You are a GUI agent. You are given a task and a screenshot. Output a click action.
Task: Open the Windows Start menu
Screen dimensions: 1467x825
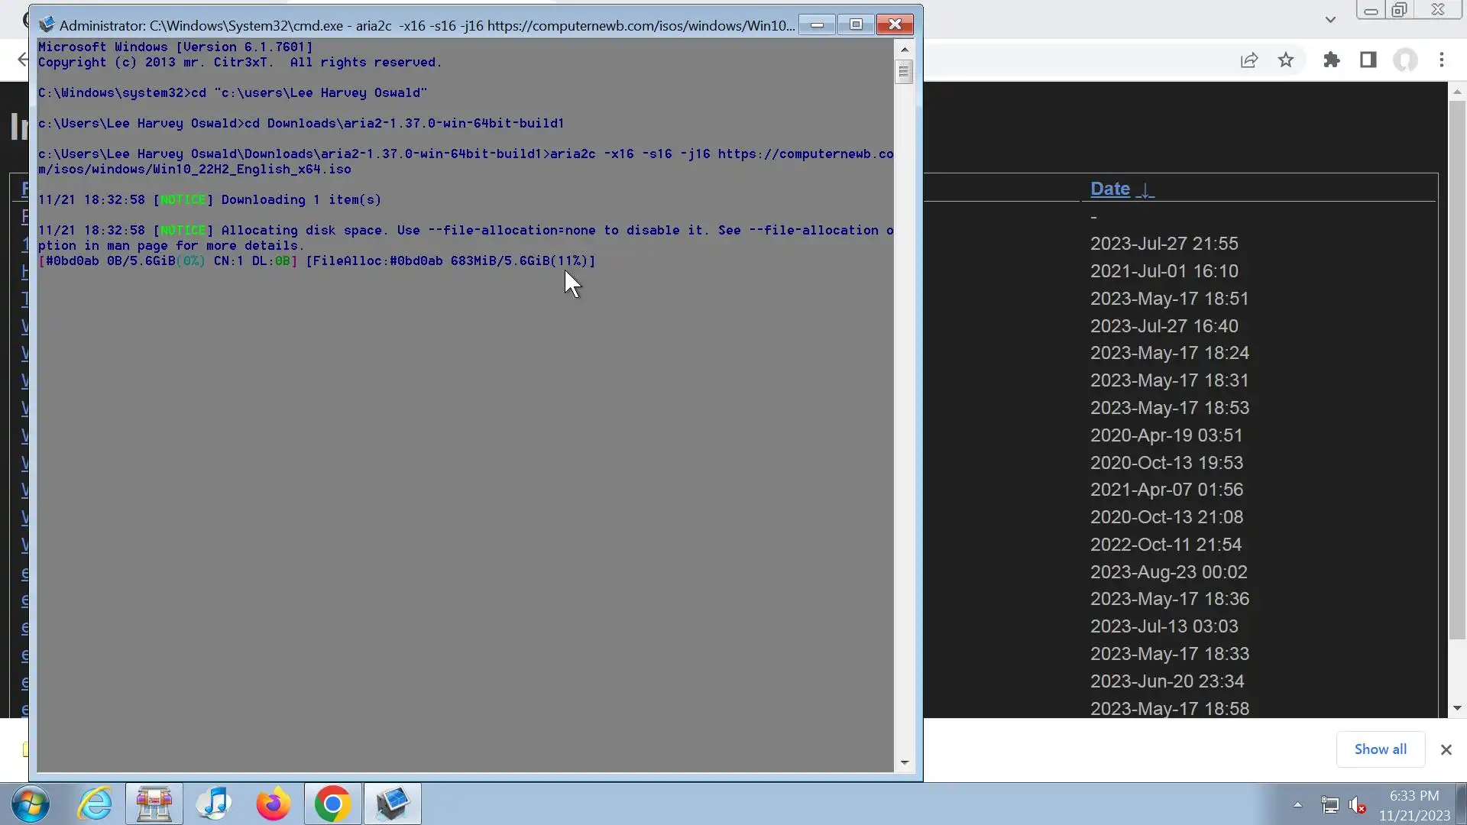[31, 804]
